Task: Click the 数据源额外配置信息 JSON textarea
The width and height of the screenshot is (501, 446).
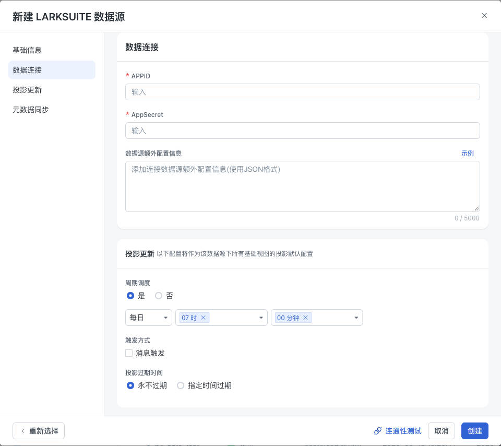Action: coord(303,186)
